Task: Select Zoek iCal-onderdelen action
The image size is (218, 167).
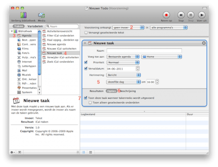Action: [61, 62]
